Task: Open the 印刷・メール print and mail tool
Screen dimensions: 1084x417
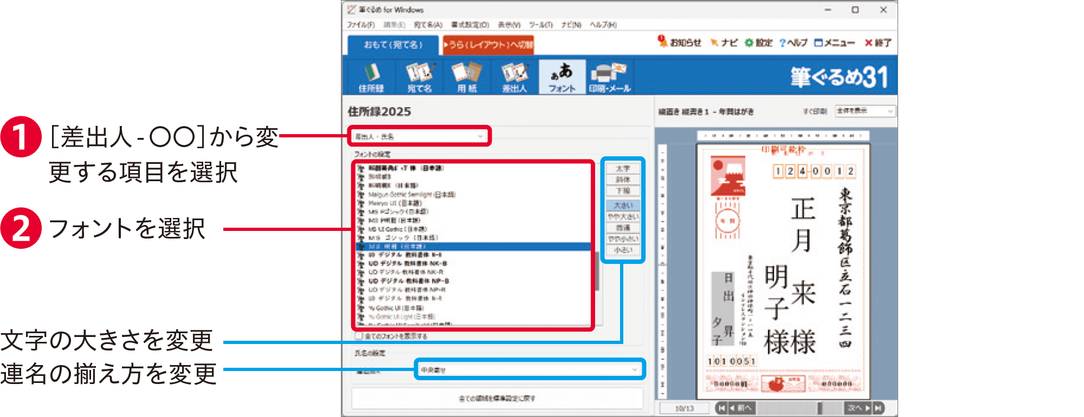Action: click(x=610, y=77)
